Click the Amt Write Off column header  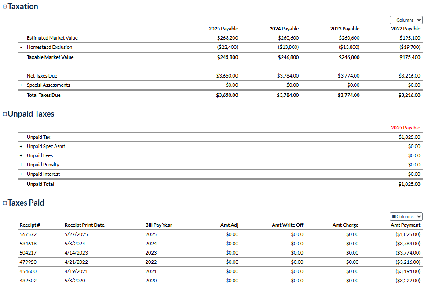[x=287, y=225]
